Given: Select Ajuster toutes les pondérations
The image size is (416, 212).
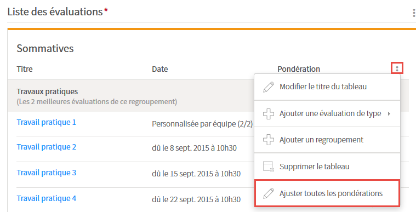Looking at the screenshot, I should (327, 193).
